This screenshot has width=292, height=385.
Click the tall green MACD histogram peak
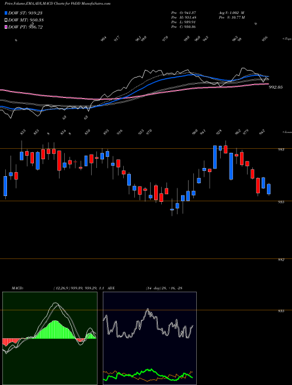coord(55,330)
